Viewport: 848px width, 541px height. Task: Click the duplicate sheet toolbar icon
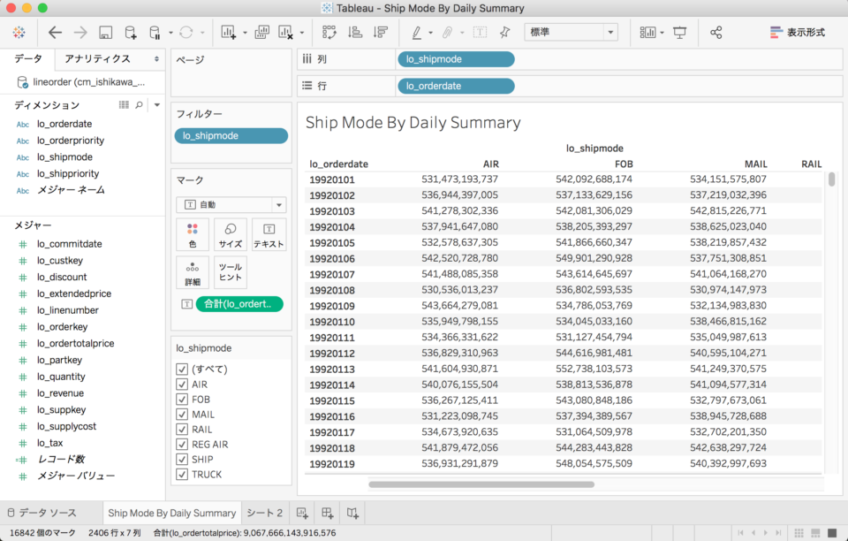(261, 32)
